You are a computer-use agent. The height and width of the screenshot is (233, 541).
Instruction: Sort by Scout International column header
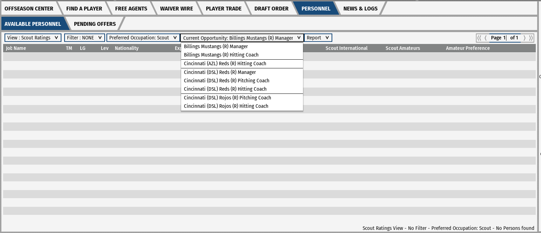click(x=347, y=48)
